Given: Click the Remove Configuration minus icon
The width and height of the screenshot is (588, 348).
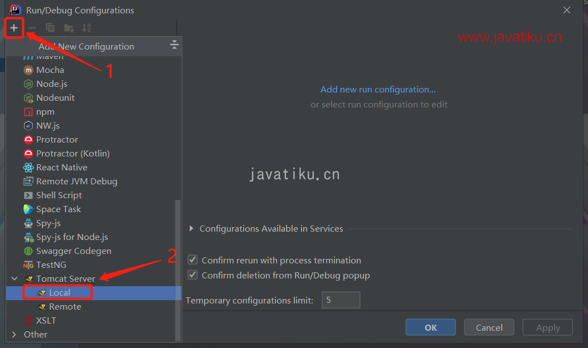Looking at the screenshot, I should 32,28.
